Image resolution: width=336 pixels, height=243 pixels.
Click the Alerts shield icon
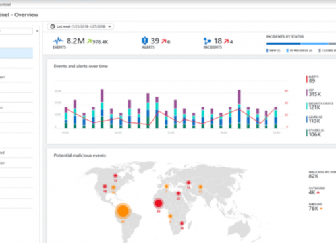144,40
